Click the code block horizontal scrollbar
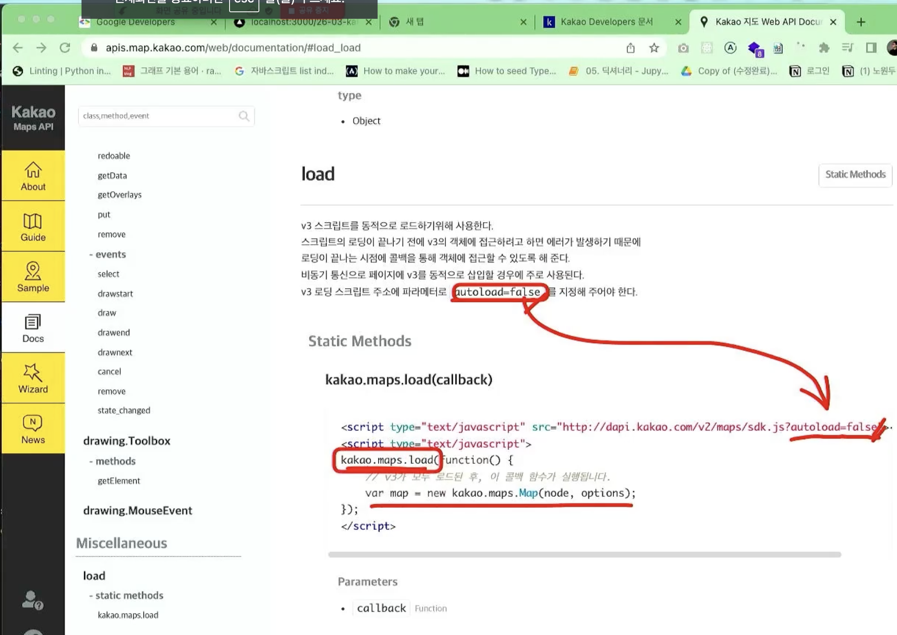897x635 pixels. click(584, 555)
